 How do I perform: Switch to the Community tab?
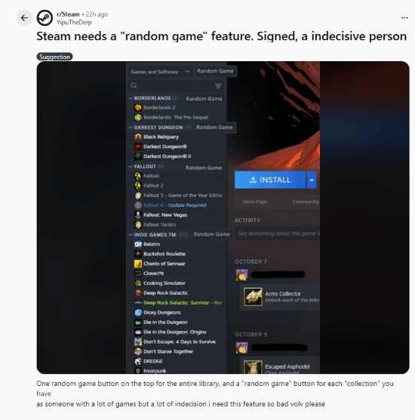click(306, 202)
